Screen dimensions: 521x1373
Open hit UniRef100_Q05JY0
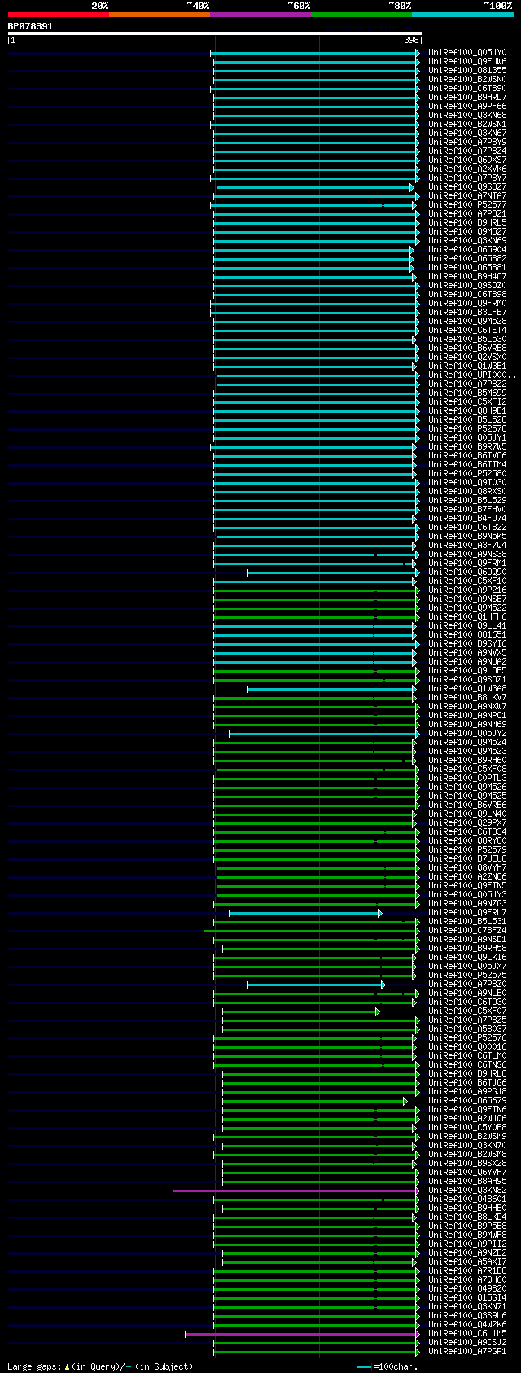[x=467, y=53]
